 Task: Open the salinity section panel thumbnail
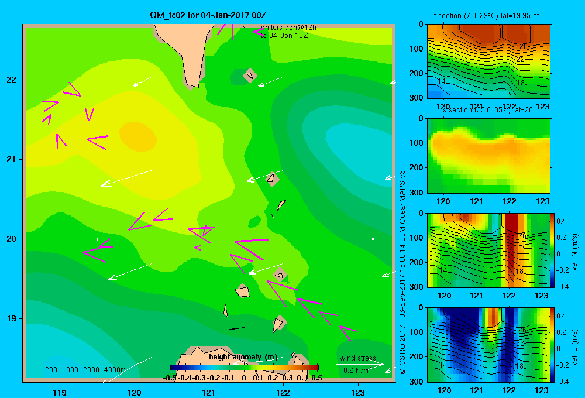(x=488, y=156)
